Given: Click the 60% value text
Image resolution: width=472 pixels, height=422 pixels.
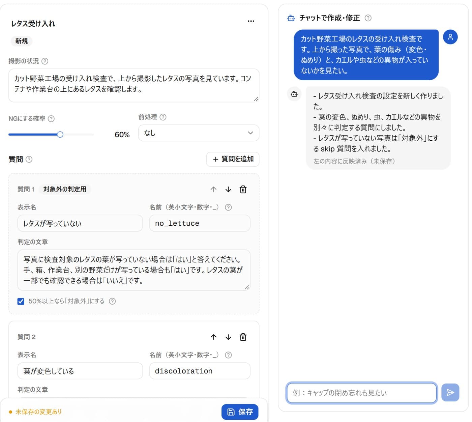Looking at the screenshot, I should [x=122, y=135].
